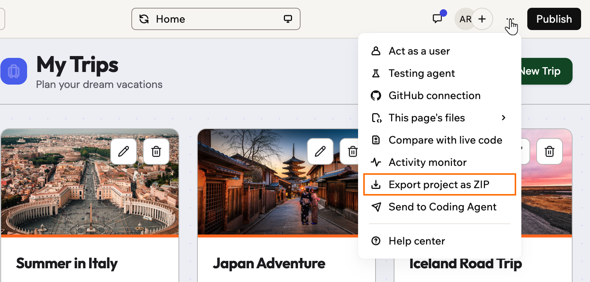The image size is (590, 282).
Task: Click the plus button next to AR
Action: point(482,19)
